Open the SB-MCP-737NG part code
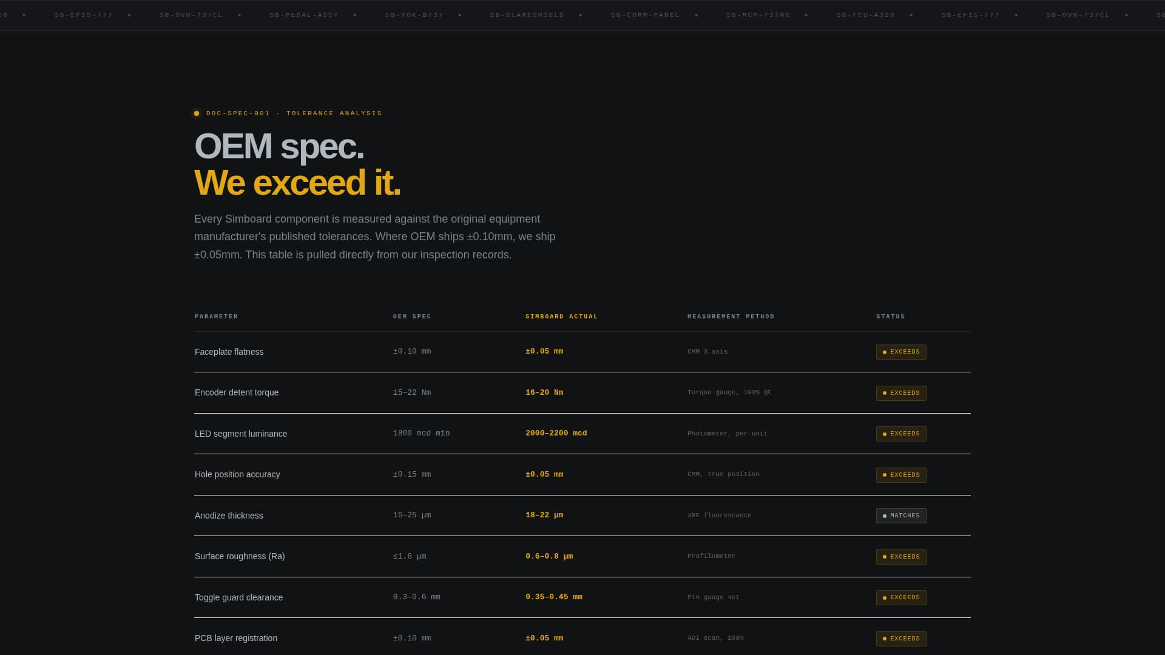This screenshot has width=1165, height=655. pyautogui.click(x=758, y=15)
